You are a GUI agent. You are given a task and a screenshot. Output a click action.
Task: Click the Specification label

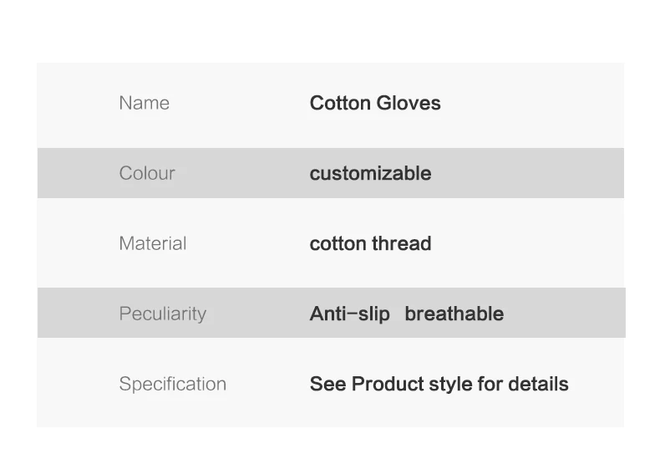pos(173,385)
